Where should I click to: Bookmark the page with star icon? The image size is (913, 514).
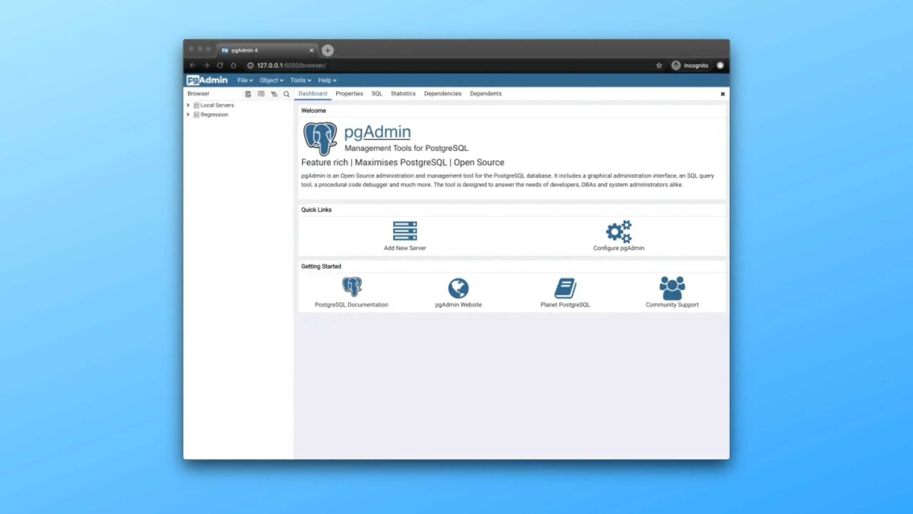pos(659,65)
